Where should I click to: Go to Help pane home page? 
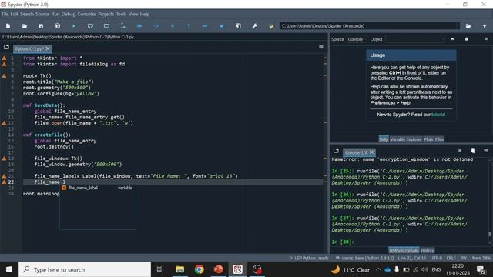452,39
